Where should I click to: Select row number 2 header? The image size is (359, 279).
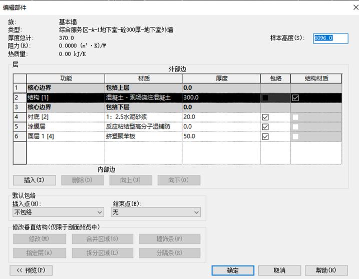20,97
